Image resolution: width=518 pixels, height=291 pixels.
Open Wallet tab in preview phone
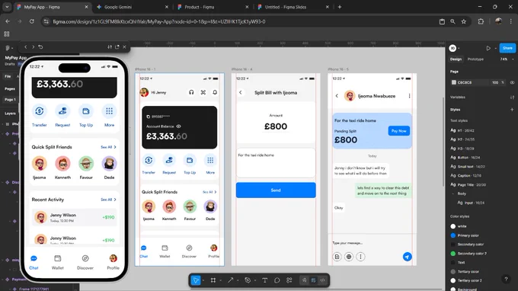[x=57, y=262]
